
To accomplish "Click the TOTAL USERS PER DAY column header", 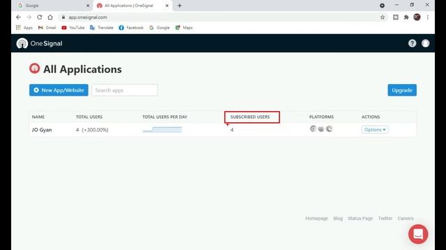I will 164,117.
